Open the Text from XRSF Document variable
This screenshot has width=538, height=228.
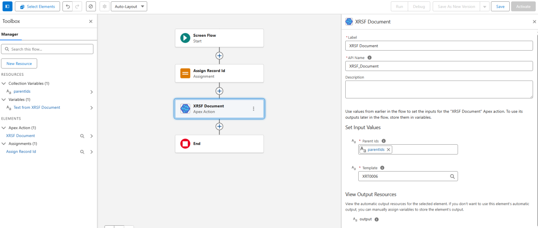pos(37,108)
